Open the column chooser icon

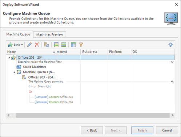[73, 45]
